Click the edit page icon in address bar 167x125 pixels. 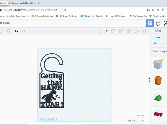click(148, 10)
